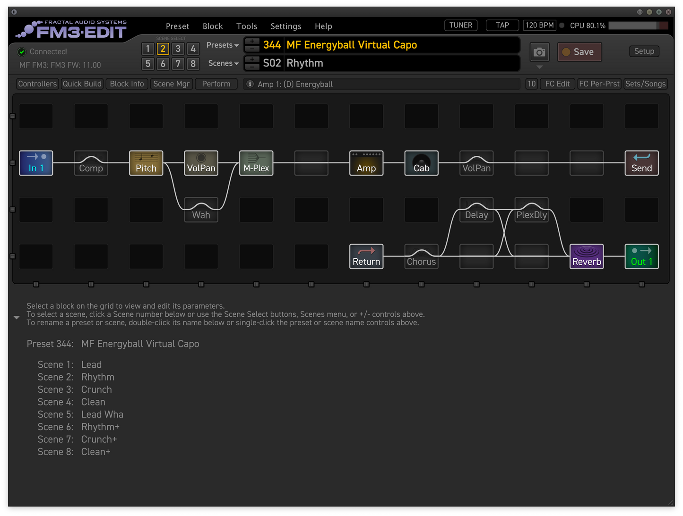Click the CPU usage meter bar
The height and width of the screenshot is (516, 683).
point(638,25)
